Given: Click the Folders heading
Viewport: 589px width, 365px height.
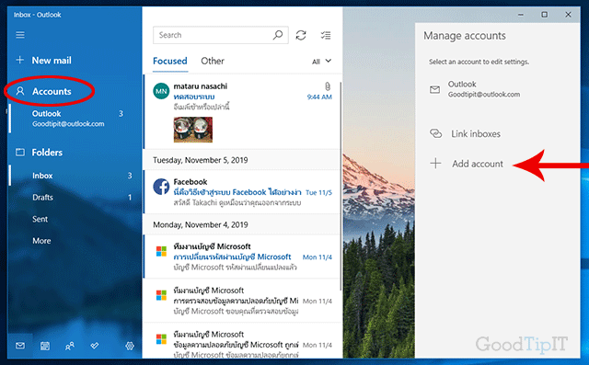Looking at the screenshot, I should coord(47,153).
